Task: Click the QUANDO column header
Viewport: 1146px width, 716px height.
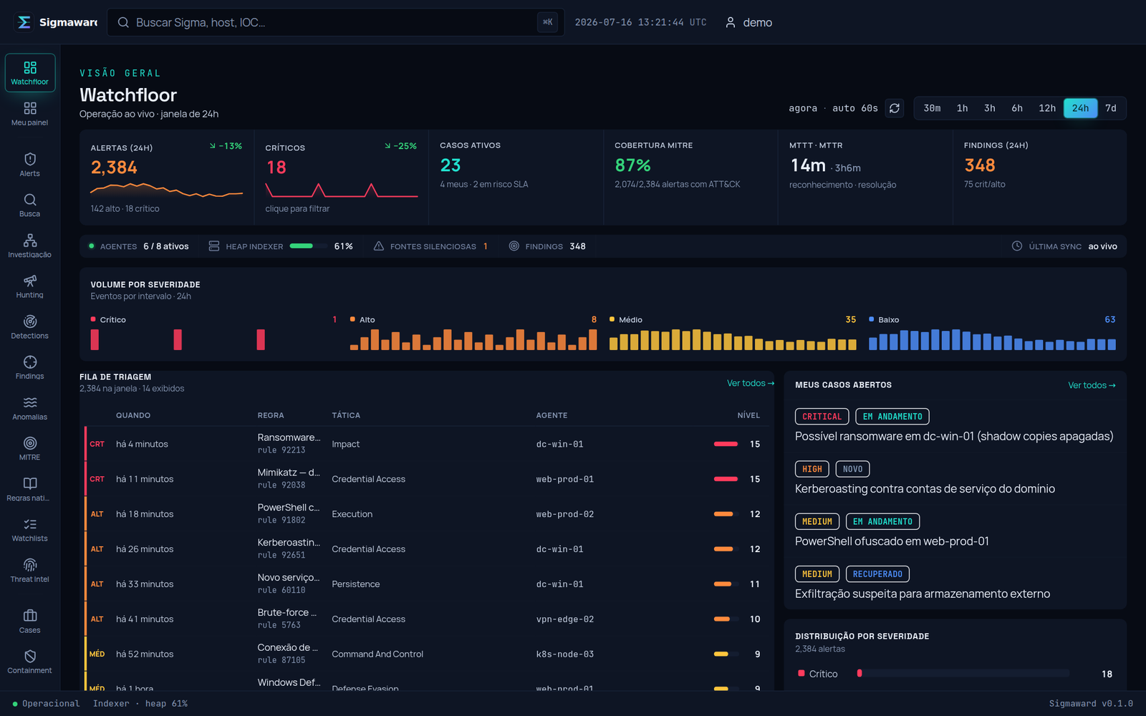Action: tap(133, 415)
